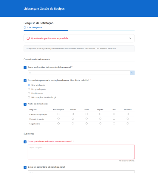Select 'Em grande parte' radio option
The image size is (158, 173).
coord(29,89)
